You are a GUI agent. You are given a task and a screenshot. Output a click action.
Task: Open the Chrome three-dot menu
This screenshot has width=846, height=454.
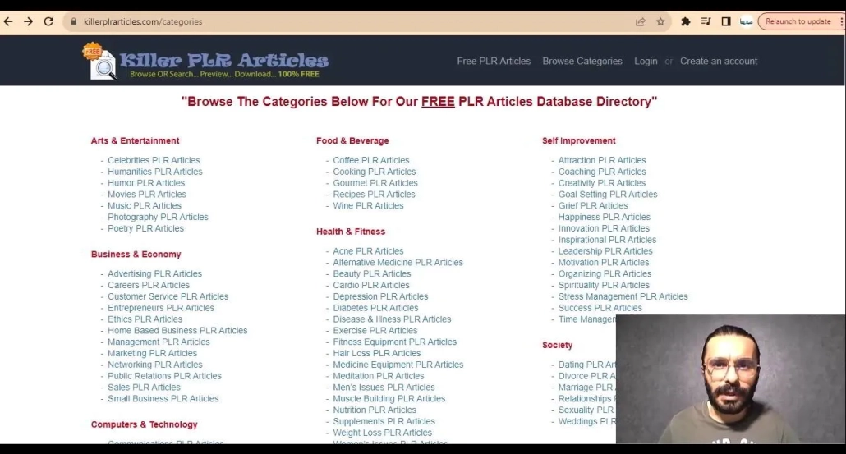click(839, 22)
